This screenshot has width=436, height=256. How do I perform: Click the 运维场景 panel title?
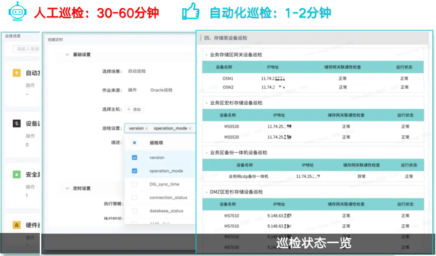pos(13,36)
